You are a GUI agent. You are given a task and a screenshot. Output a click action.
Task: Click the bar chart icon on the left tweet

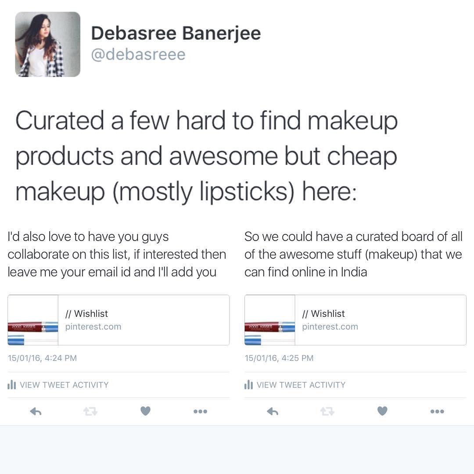[x=11, y=385]
